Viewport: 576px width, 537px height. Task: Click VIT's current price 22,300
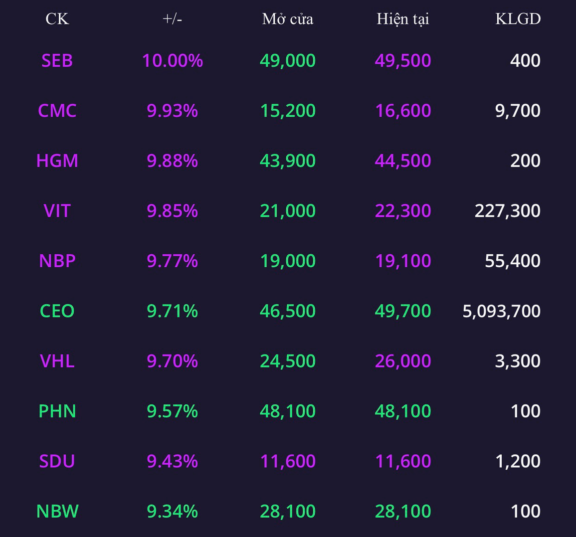[402, 211]
